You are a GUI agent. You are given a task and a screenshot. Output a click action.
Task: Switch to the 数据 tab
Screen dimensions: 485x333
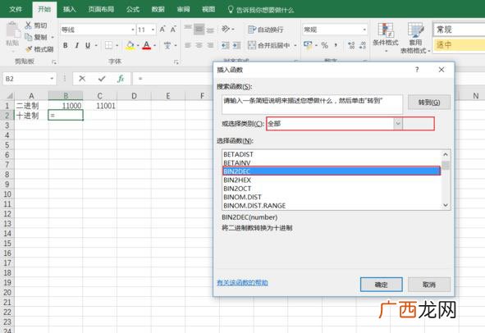(x=158, y=9)
